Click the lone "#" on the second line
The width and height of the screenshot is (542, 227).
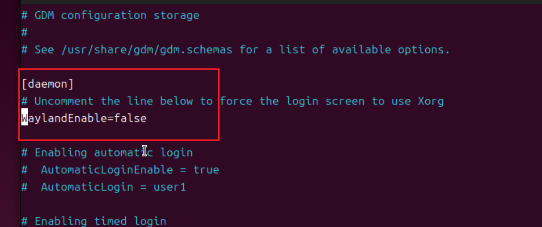[x=25, y=33]
